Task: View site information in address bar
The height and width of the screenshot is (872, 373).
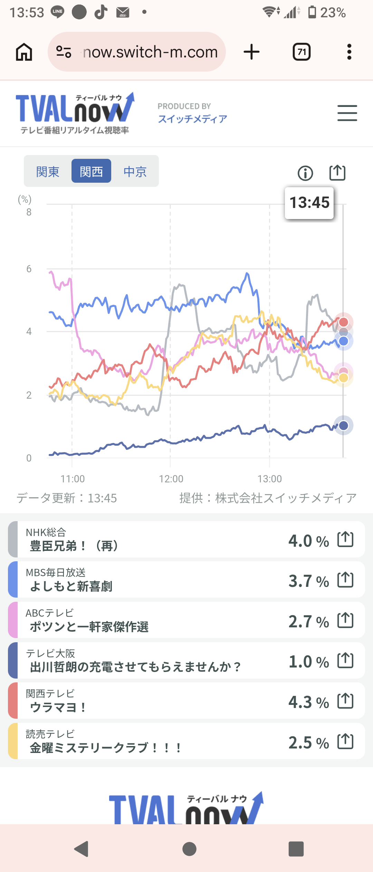Action: point(64,52)
